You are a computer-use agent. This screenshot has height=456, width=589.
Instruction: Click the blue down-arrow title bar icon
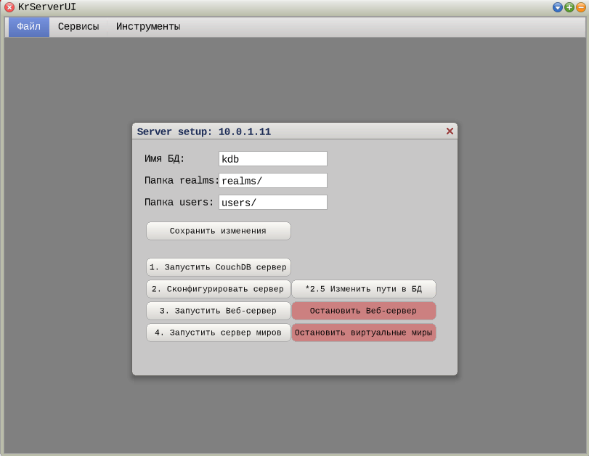[558, 7]
